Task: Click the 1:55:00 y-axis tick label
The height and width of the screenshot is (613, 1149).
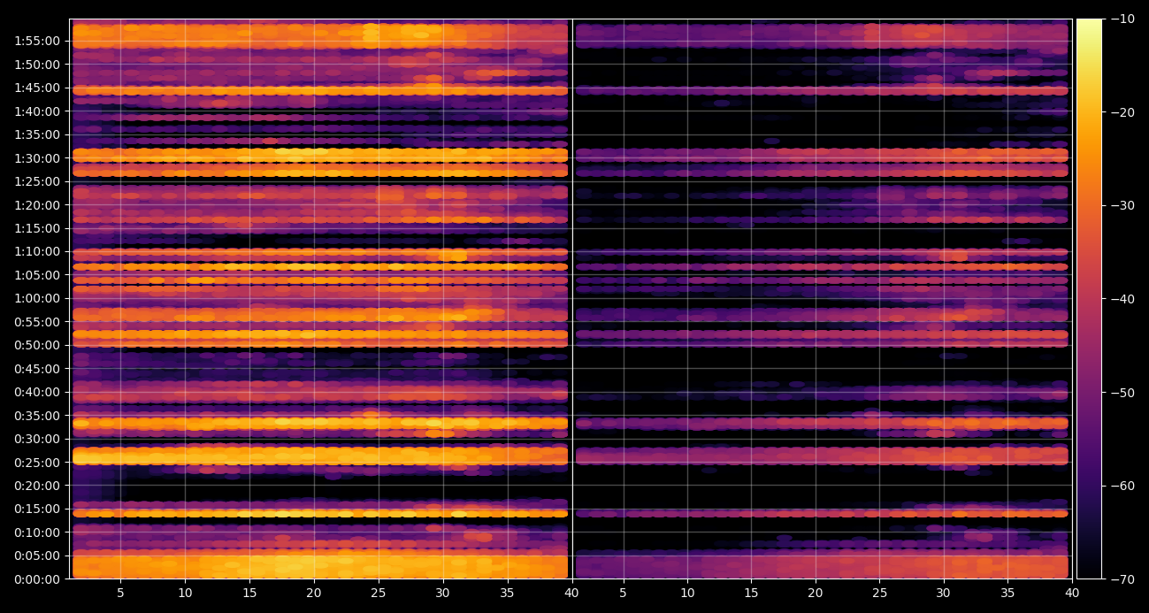Action: tap(39, 41)
